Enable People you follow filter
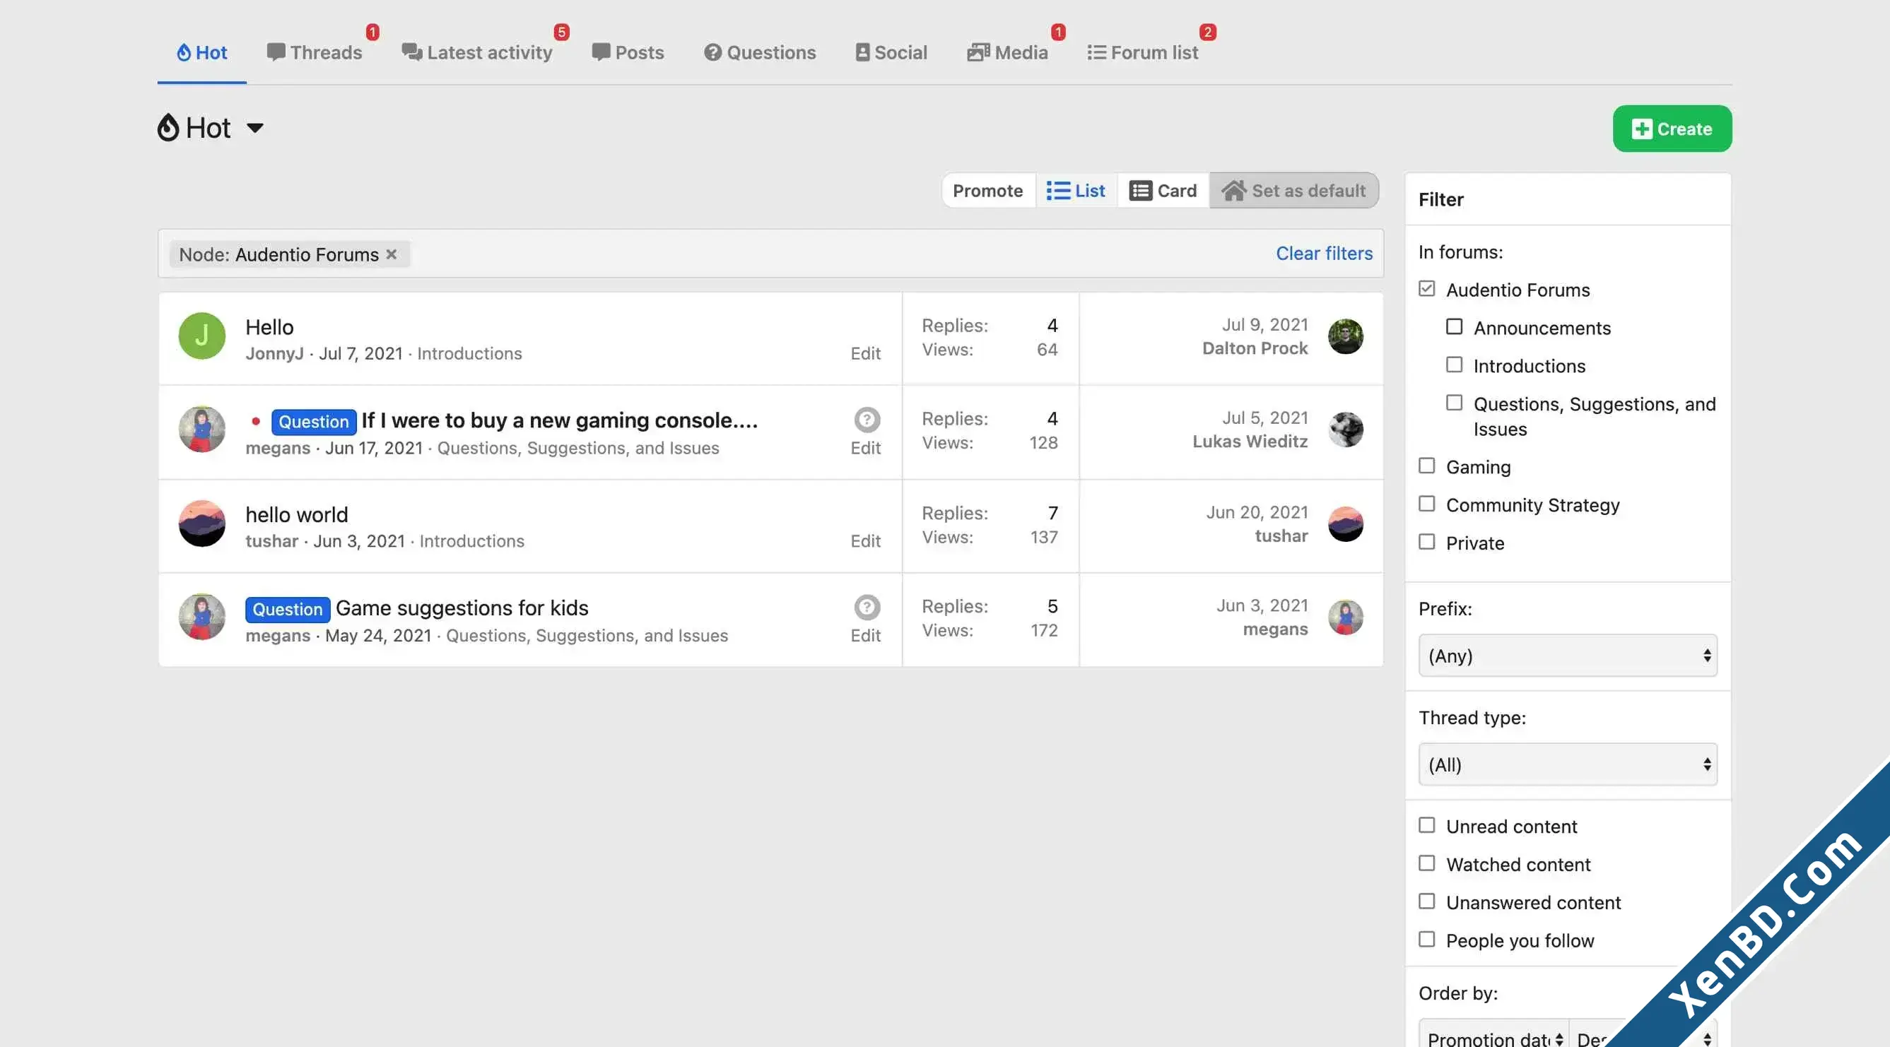 point(1426,940)
